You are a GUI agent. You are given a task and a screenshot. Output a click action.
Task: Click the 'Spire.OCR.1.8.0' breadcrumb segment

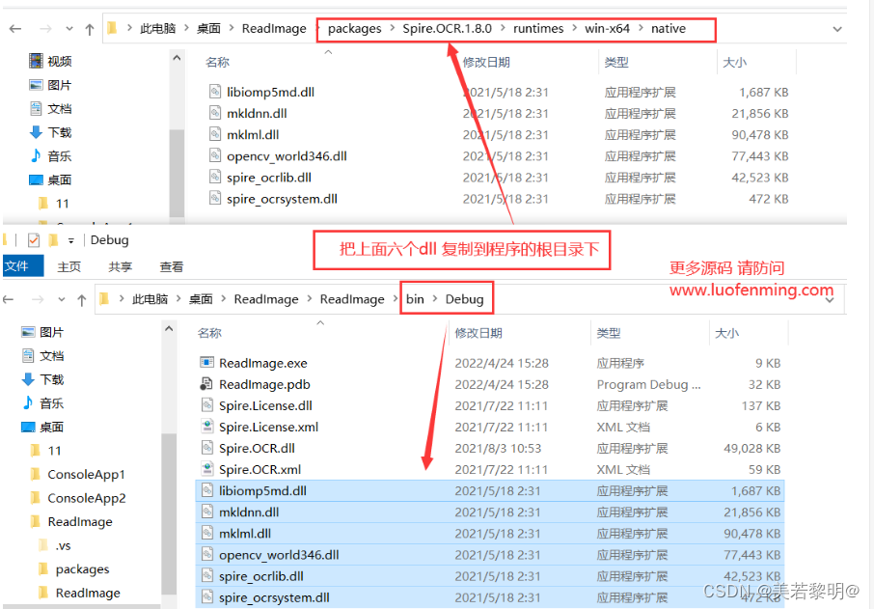447,28
